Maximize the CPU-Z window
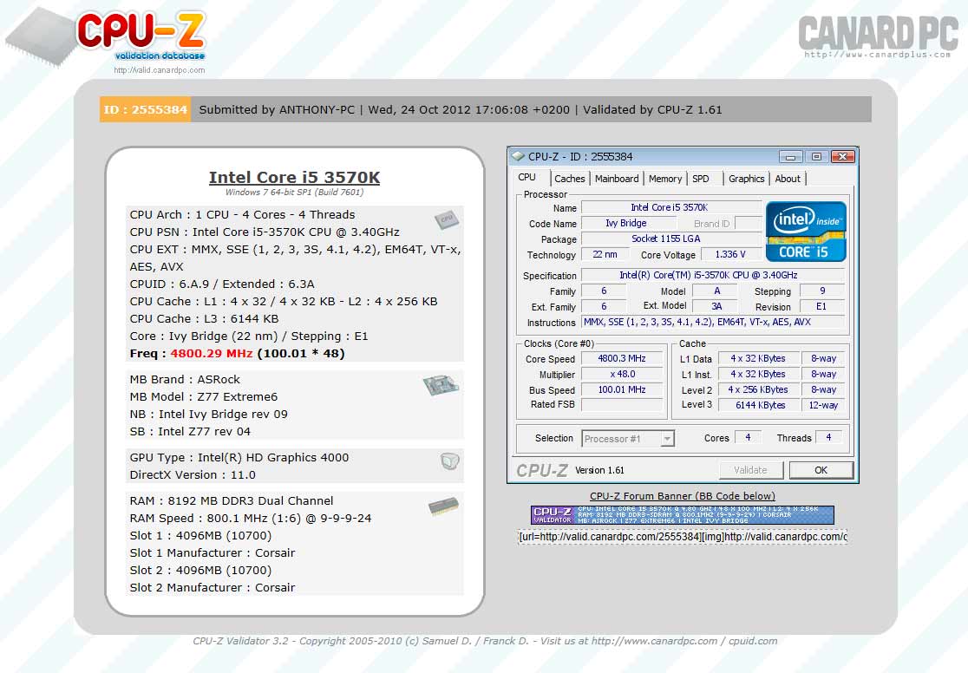The width and height of the screenshot is (968, 673). point(816,157)
